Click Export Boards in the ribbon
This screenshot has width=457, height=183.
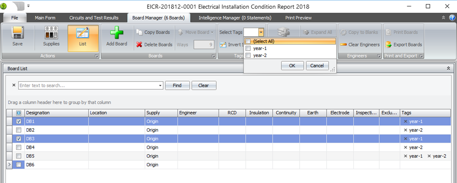click(x=388, y=45)
